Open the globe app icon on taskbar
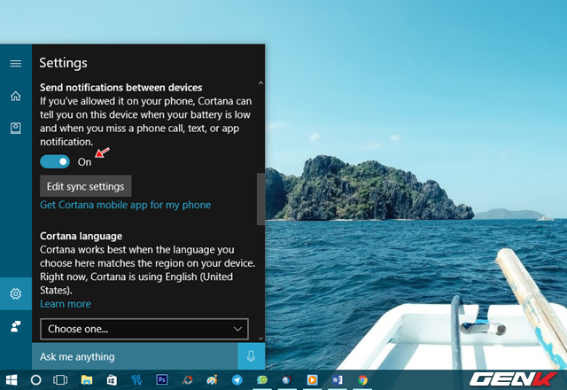Viewport: 567px width, 390px height. pyautogui.click(x=287, y=380)
